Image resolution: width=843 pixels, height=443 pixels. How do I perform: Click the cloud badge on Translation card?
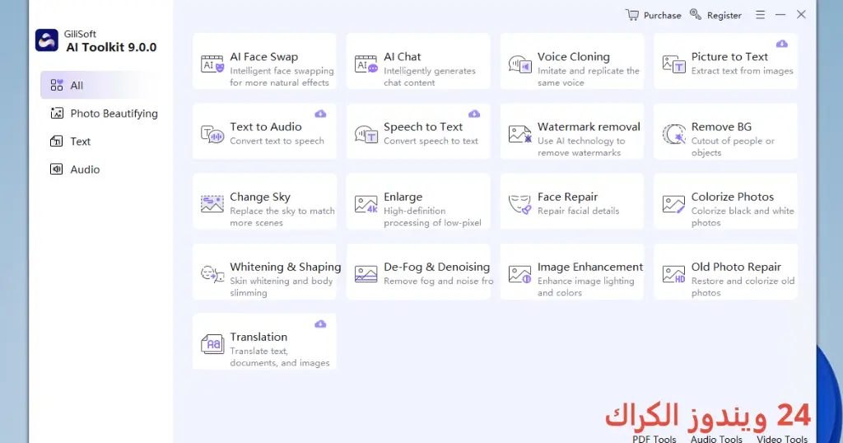(320, 324)
